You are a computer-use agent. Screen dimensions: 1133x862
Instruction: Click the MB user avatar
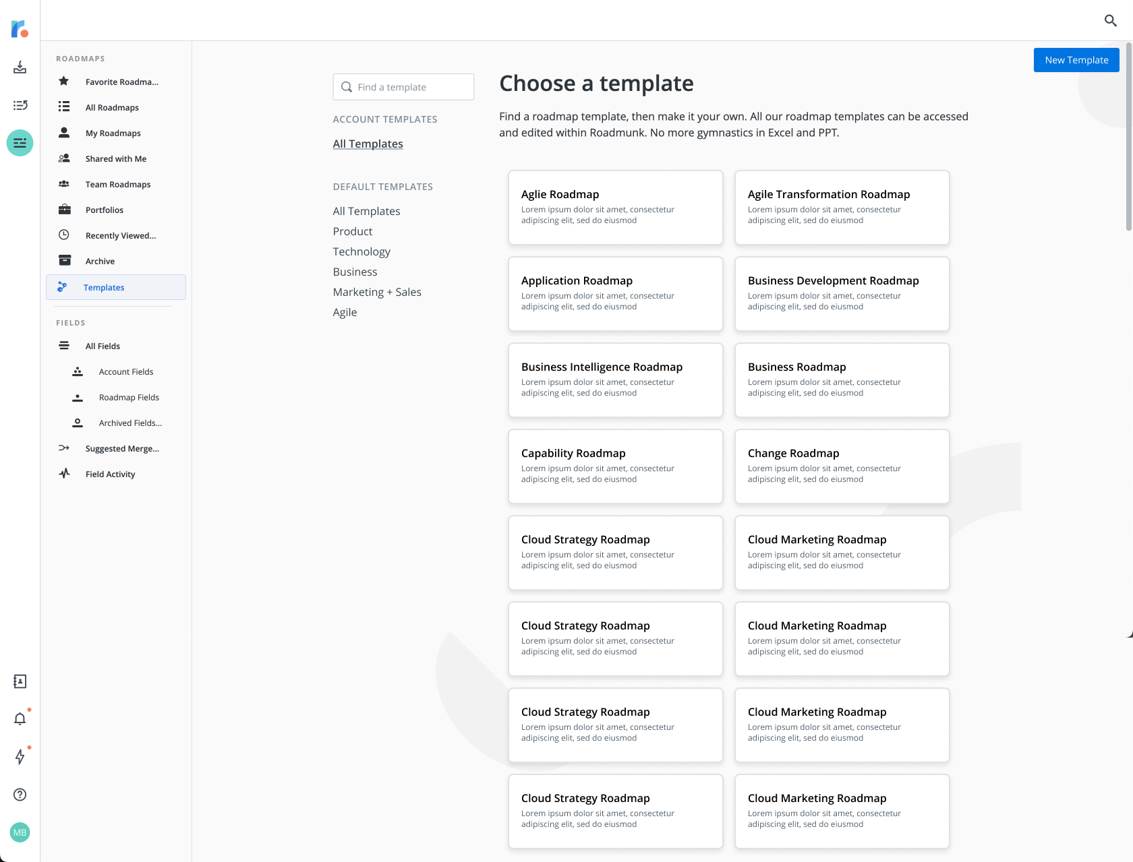tap(20, 832)
